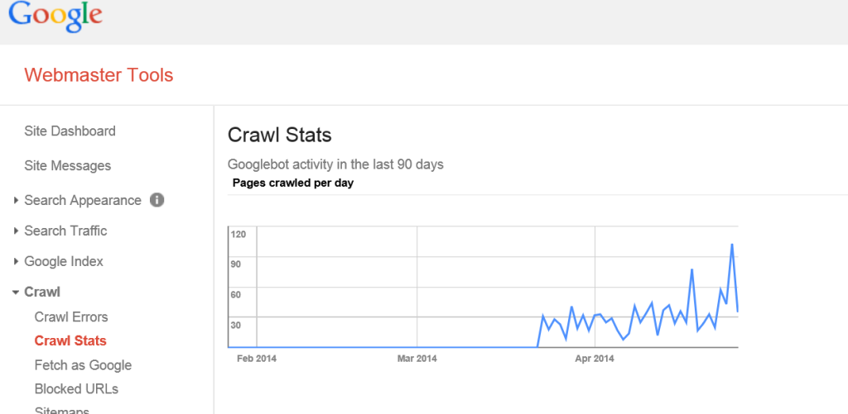Click the Pages crawled per day heading
848x414 pixels.
point(293,183)
